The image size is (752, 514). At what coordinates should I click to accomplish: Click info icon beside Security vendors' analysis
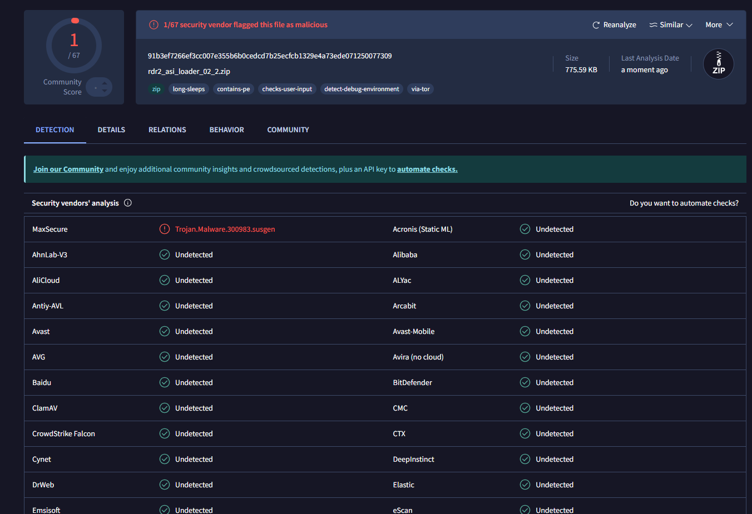click(x=128, y=203)
